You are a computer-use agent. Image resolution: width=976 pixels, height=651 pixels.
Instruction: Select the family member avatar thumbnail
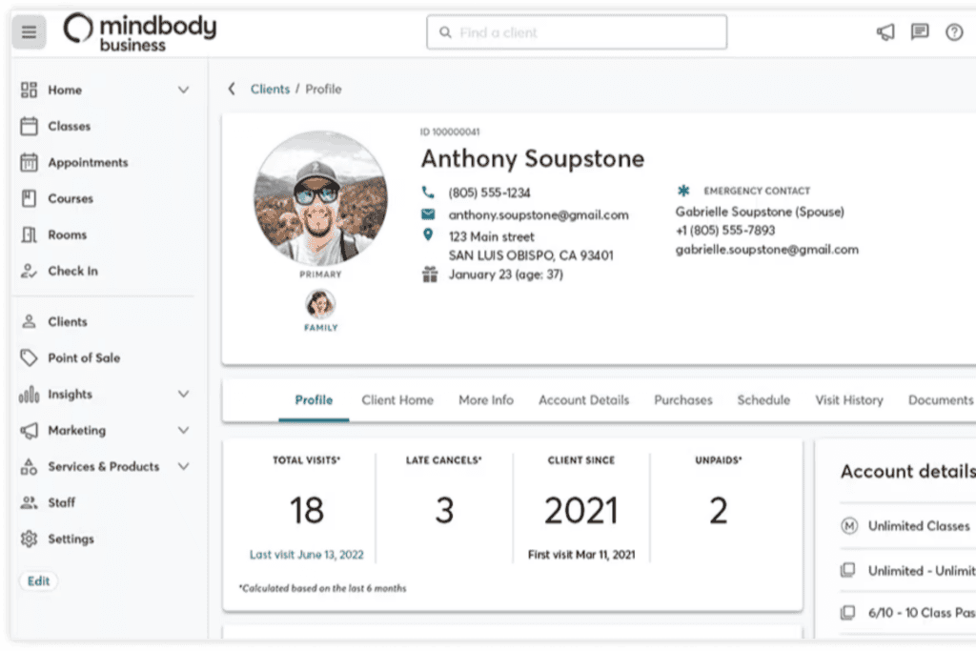coord(320,305)
